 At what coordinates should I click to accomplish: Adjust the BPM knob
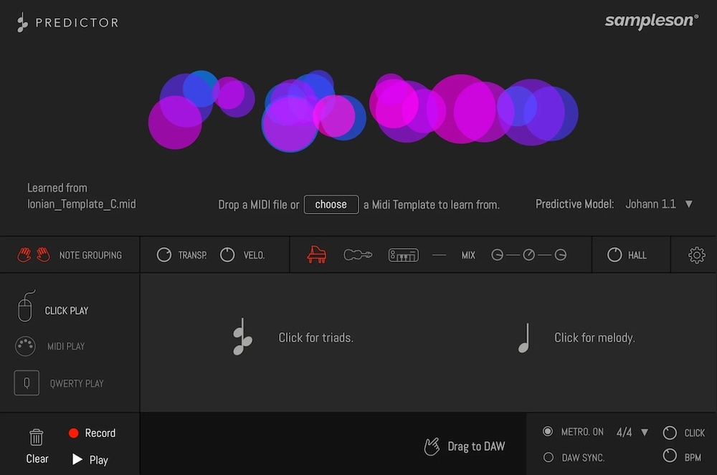670,456
